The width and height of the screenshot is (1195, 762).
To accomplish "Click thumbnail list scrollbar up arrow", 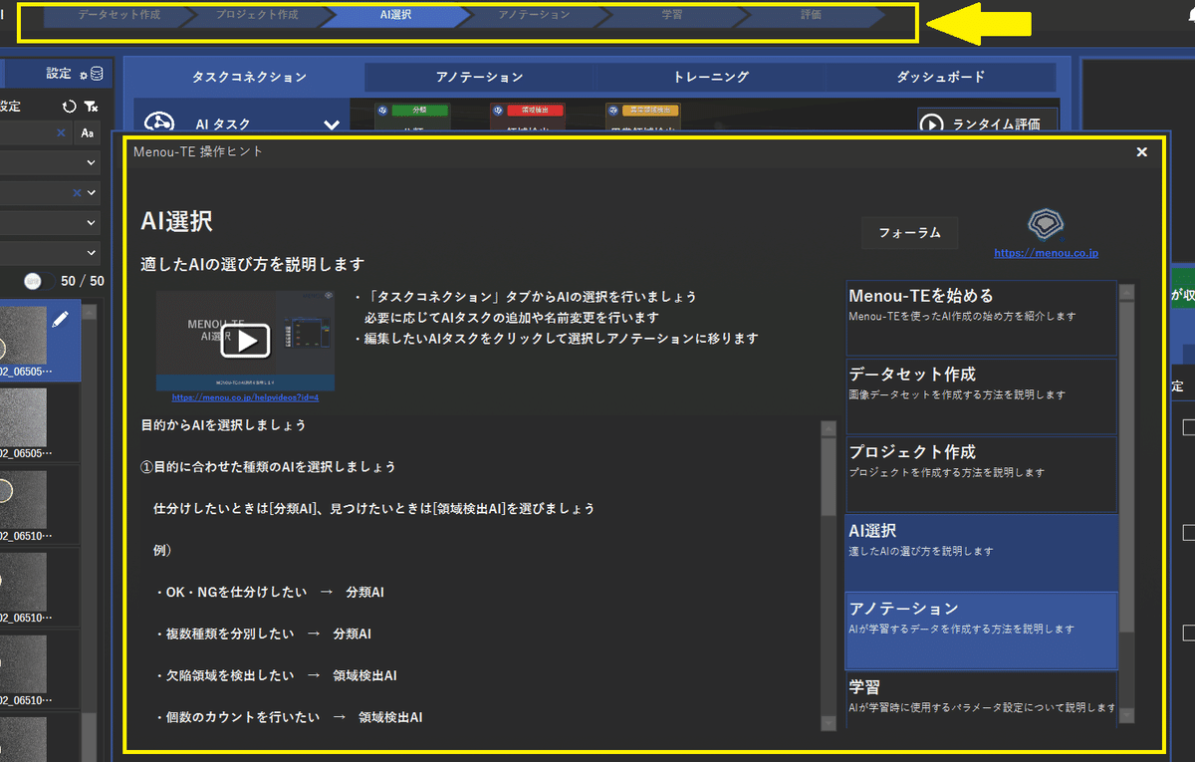I will [x=89, y=312].
